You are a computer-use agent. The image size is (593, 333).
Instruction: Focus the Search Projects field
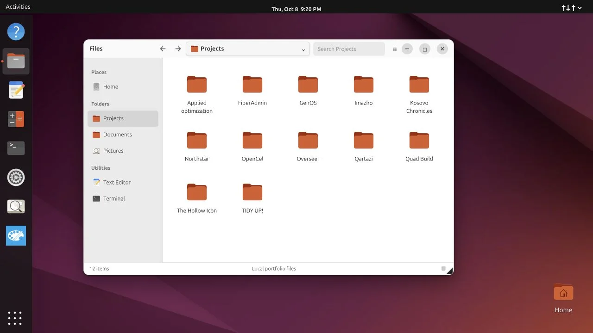click(349, 49)
